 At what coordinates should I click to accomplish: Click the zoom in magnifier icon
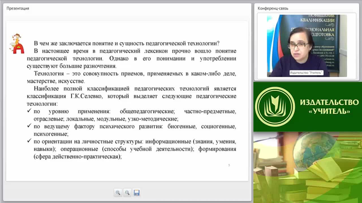click(x=118, y=193)
